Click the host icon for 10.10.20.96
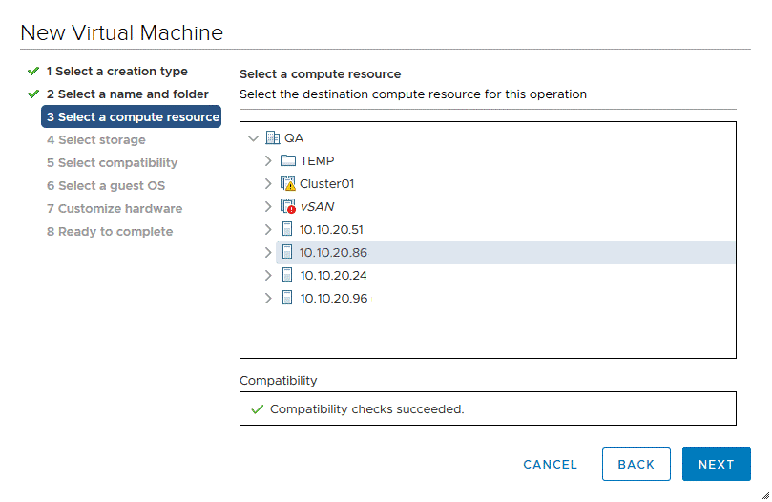Screen dimensions: 772x502 [288, 299]
